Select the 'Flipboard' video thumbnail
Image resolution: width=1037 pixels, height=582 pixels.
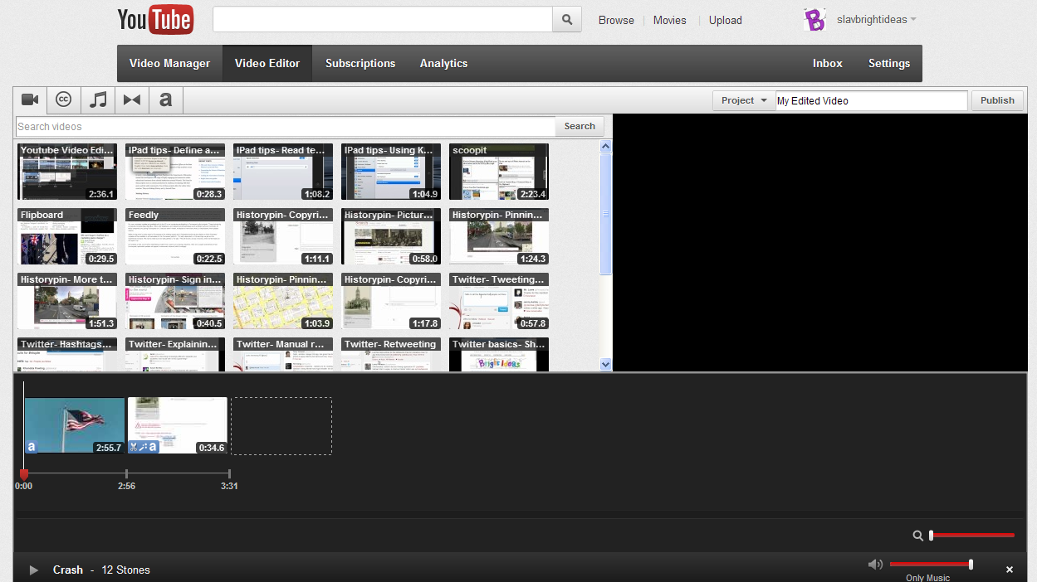67,236
